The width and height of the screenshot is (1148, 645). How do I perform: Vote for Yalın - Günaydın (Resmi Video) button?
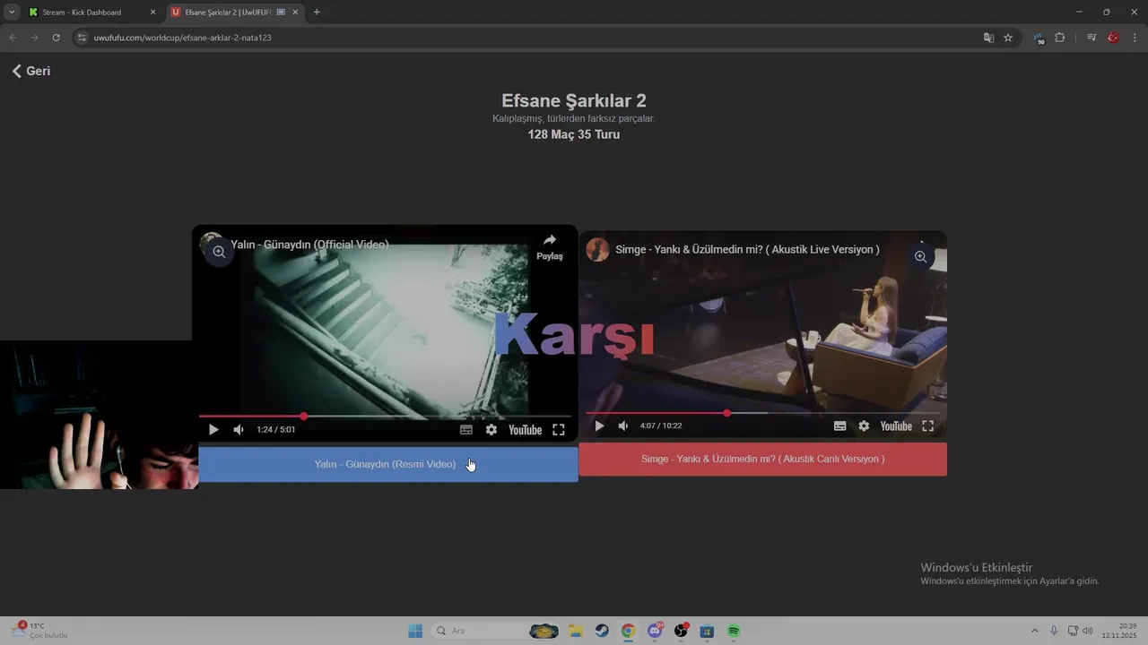pos(388,464)
